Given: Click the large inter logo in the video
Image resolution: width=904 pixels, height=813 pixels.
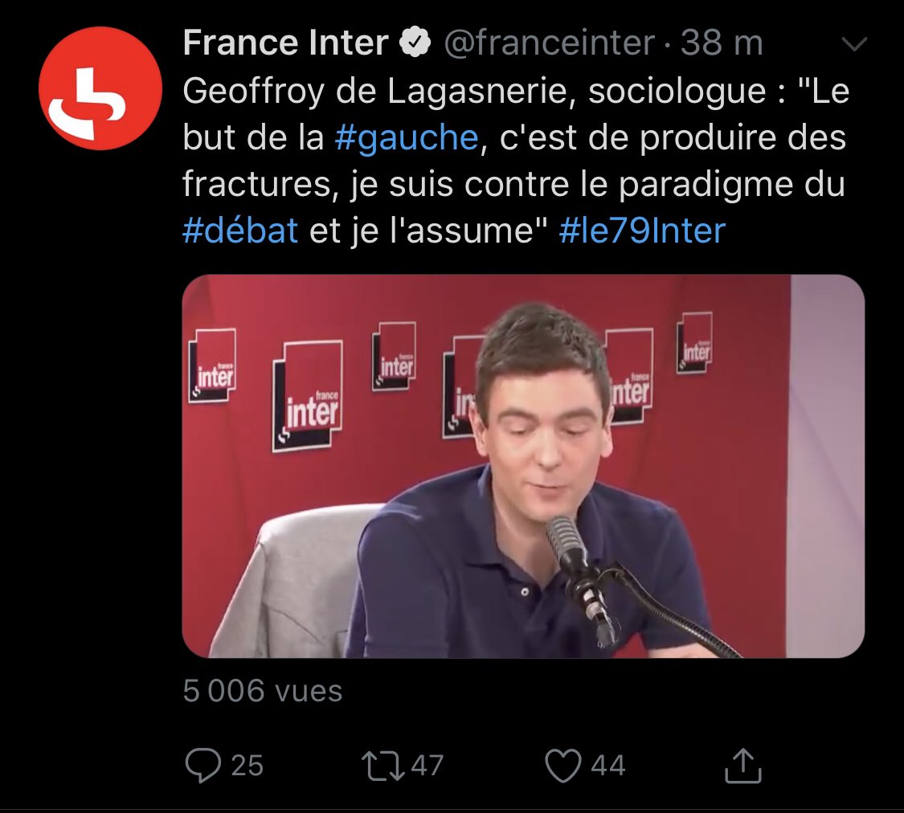Looking at the screenshot, I should tap(309, 396).
